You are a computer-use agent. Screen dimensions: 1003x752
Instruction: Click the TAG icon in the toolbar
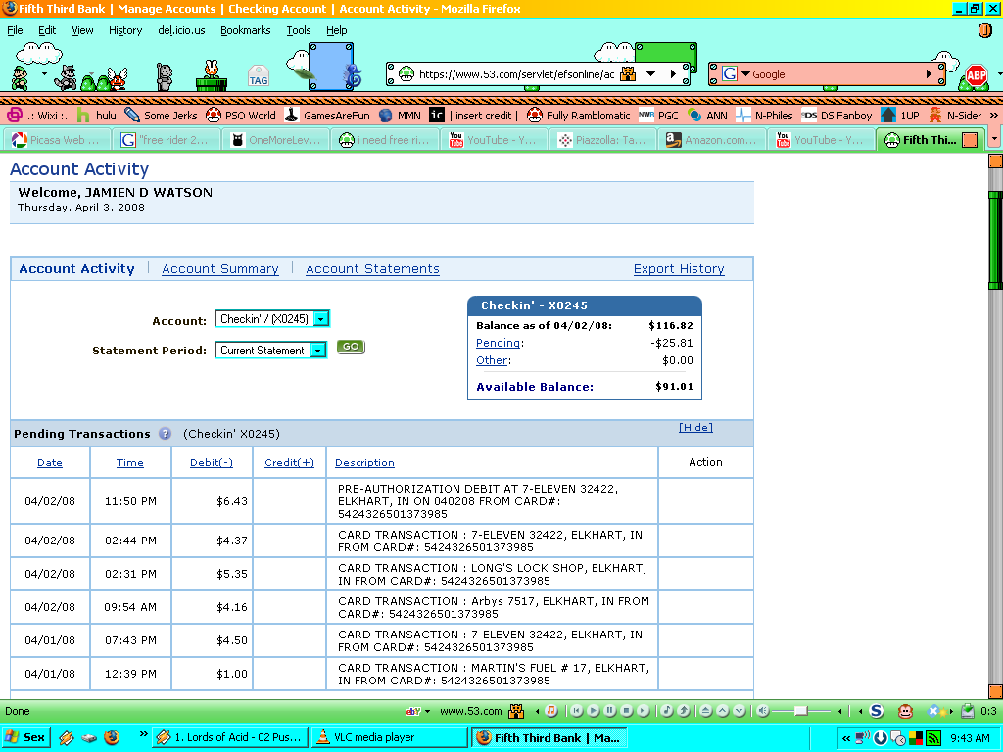click(259, 75)
